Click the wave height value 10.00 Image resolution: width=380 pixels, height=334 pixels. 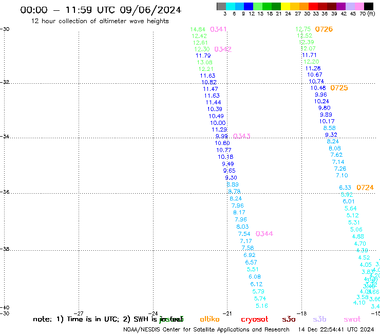coord(218,123)
